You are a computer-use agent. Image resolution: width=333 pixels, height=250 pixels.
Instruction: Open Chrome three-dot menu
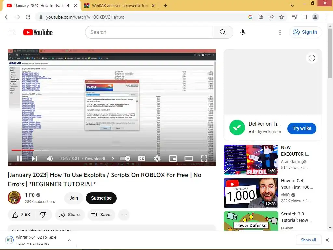(x=326, y=17)
